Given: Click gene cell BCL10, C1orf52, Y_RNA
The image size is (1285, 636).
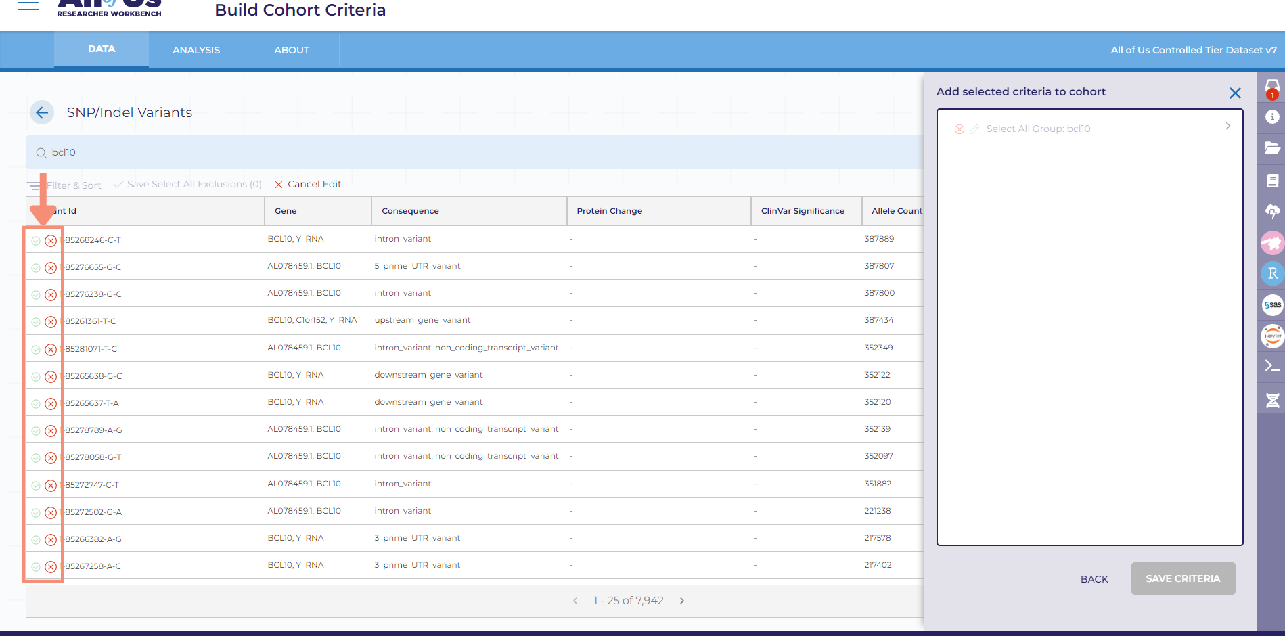Looking at the screenshot, I should [x=312, y=320].
